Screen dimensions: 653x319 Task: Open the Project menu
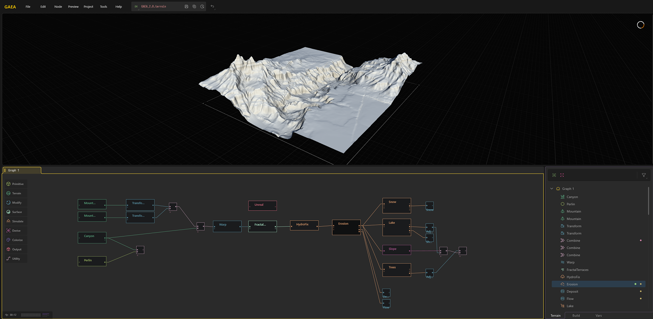(88, 6)
